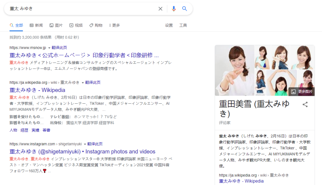Click 翻译此页 for the Wikipedia result
322x185 pixels.
[93, 83]
